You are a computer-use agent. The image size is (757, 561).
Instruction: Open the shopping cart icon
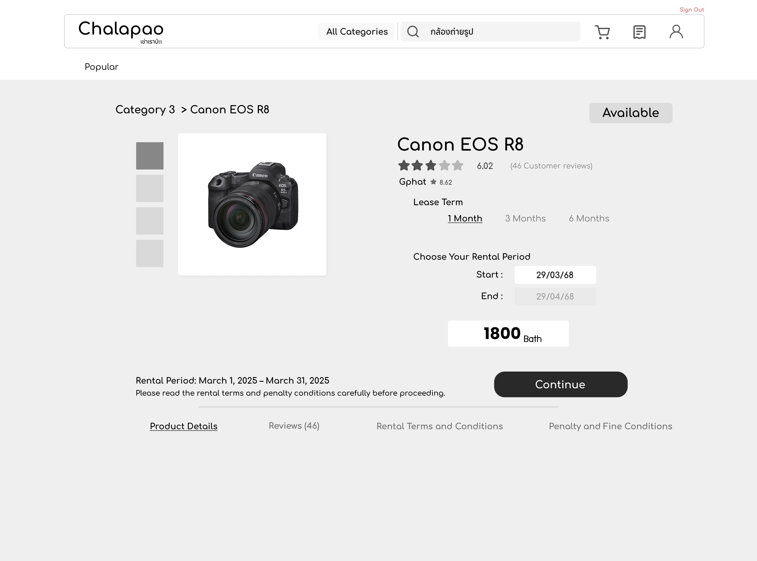coord(602,32)
